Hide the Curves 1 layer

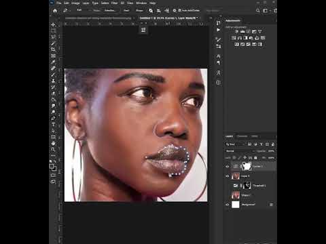click(228, 167)
